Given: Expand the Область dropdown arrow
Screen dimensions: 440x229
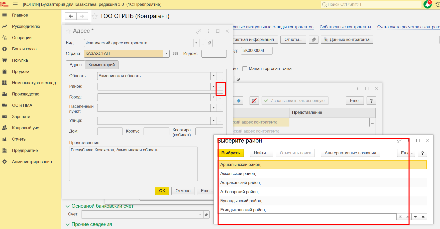Looking at the screenshot, I should pos(213,76).
